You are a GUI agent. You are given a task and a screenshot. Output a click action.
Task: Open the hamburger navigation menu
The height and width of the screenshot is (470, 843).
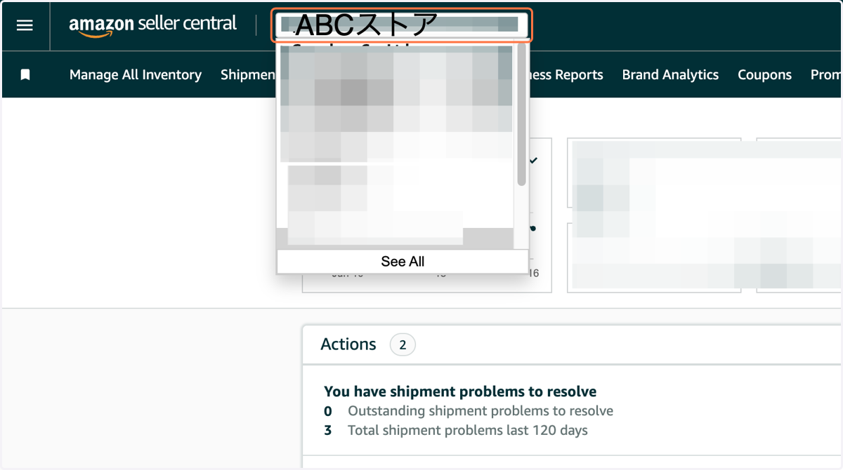point(25,25)
